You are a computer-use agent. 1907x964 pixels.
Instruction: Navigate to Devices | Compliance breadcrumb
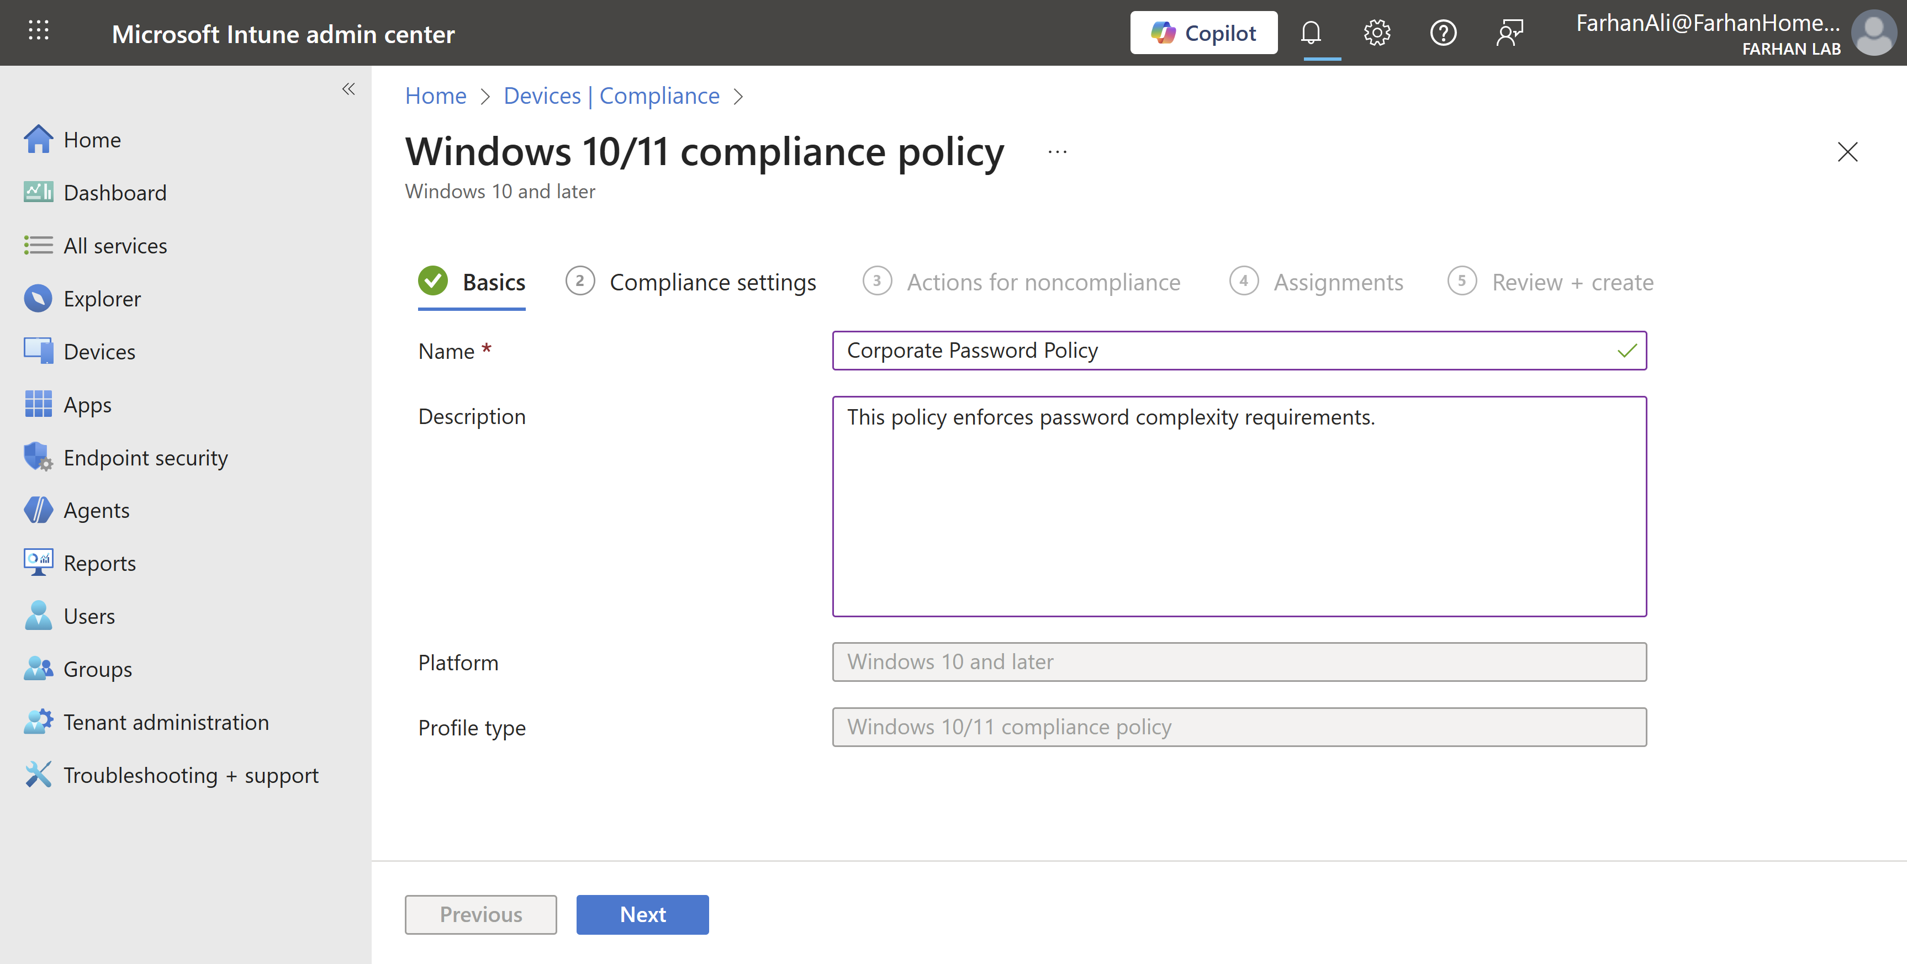[x=611, y=96]
